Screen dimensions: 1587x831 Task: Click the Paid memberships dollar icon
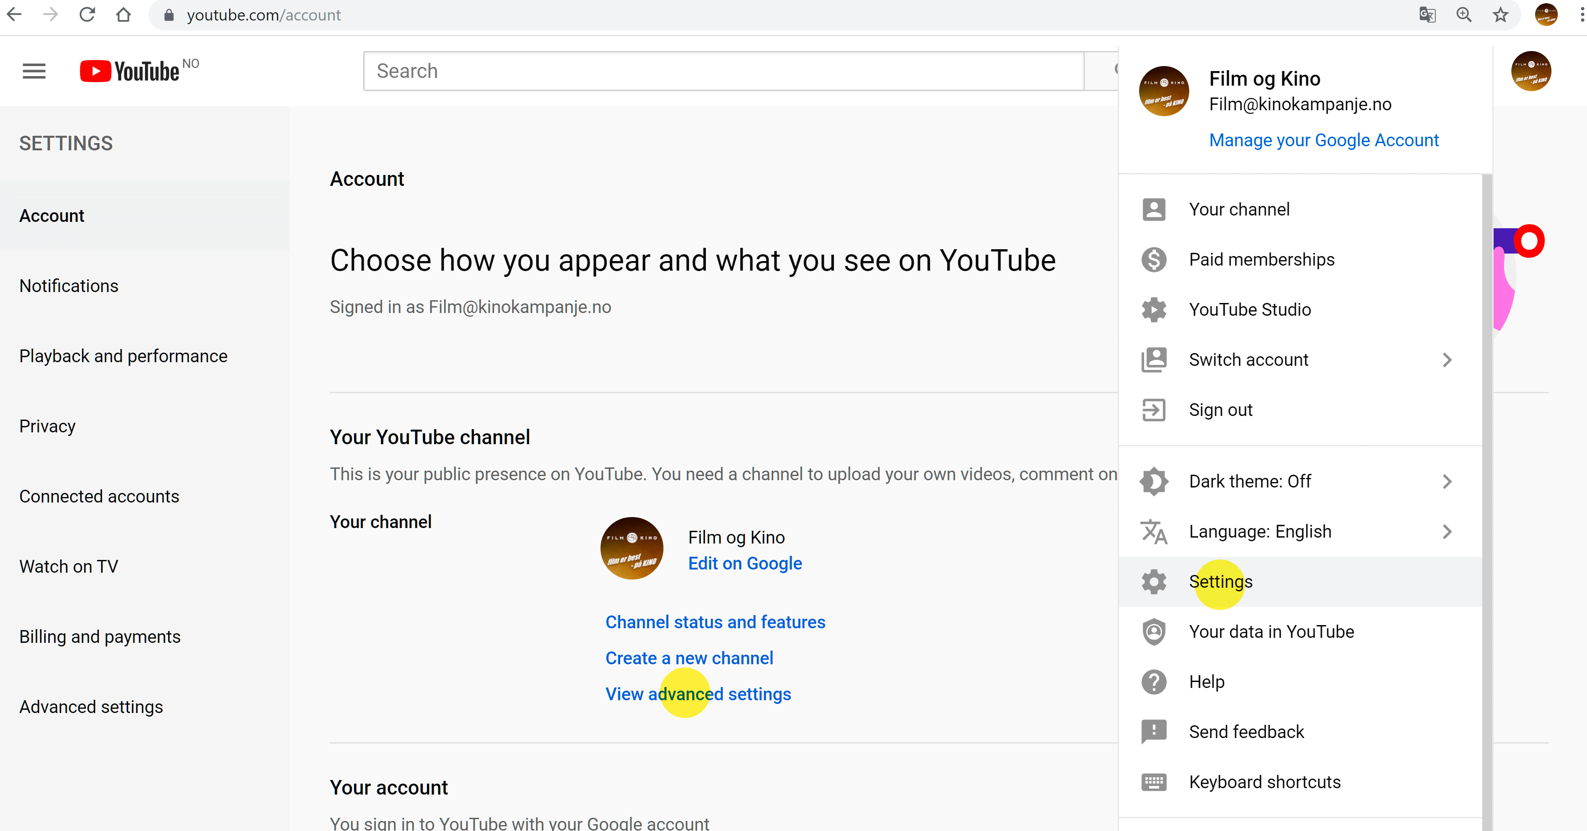click(x=1153, y=259)
